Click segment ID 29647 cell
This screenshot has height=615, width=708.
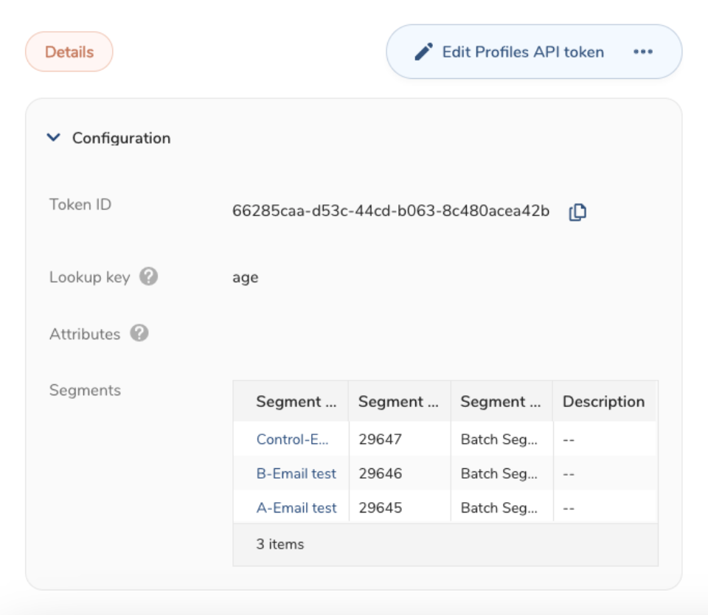(x=381, y=439)
